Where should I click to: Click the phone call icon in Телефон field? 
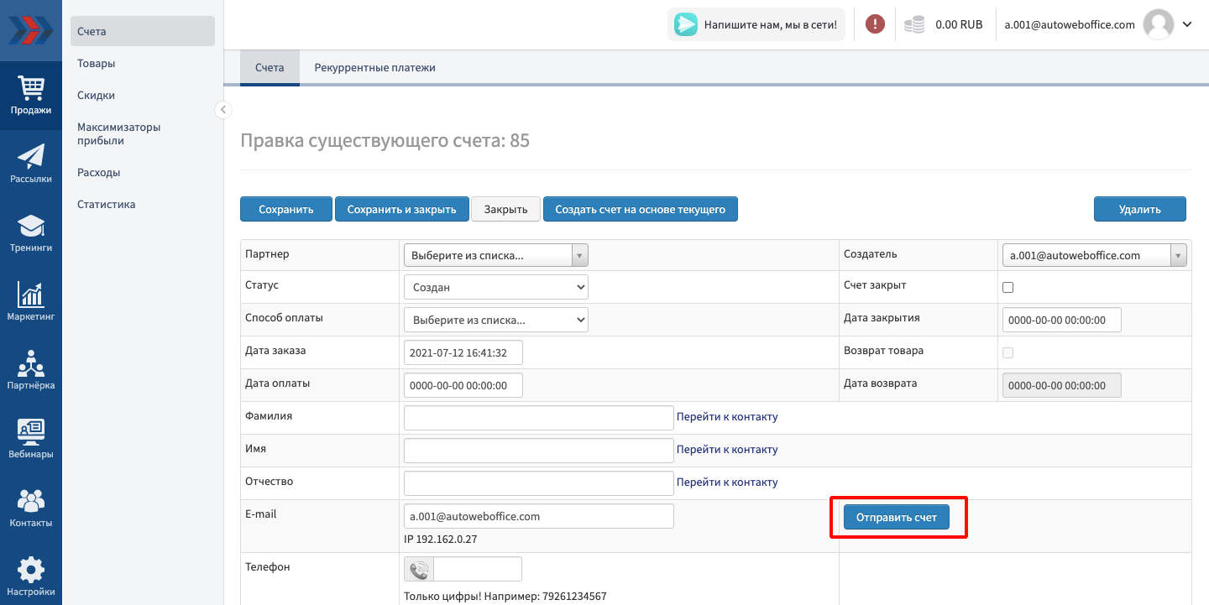coord(419,570)
